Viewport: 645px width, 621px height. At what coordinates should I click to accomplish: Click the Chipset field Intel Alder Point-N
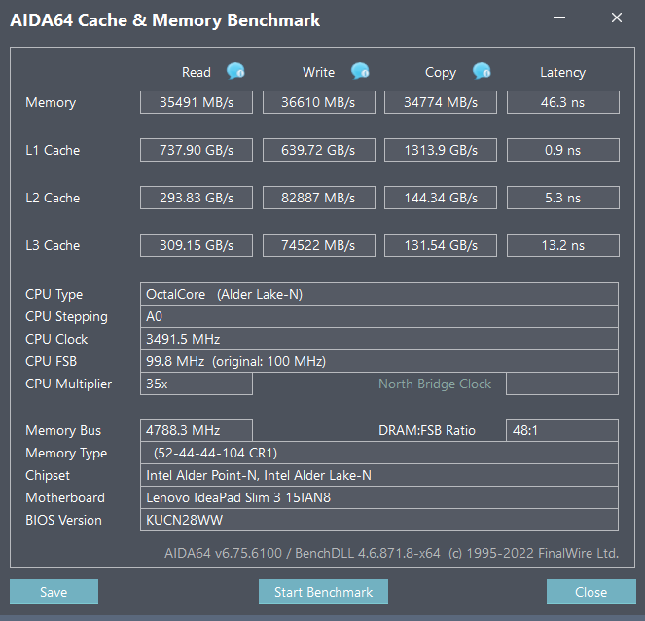click(379, 475)
